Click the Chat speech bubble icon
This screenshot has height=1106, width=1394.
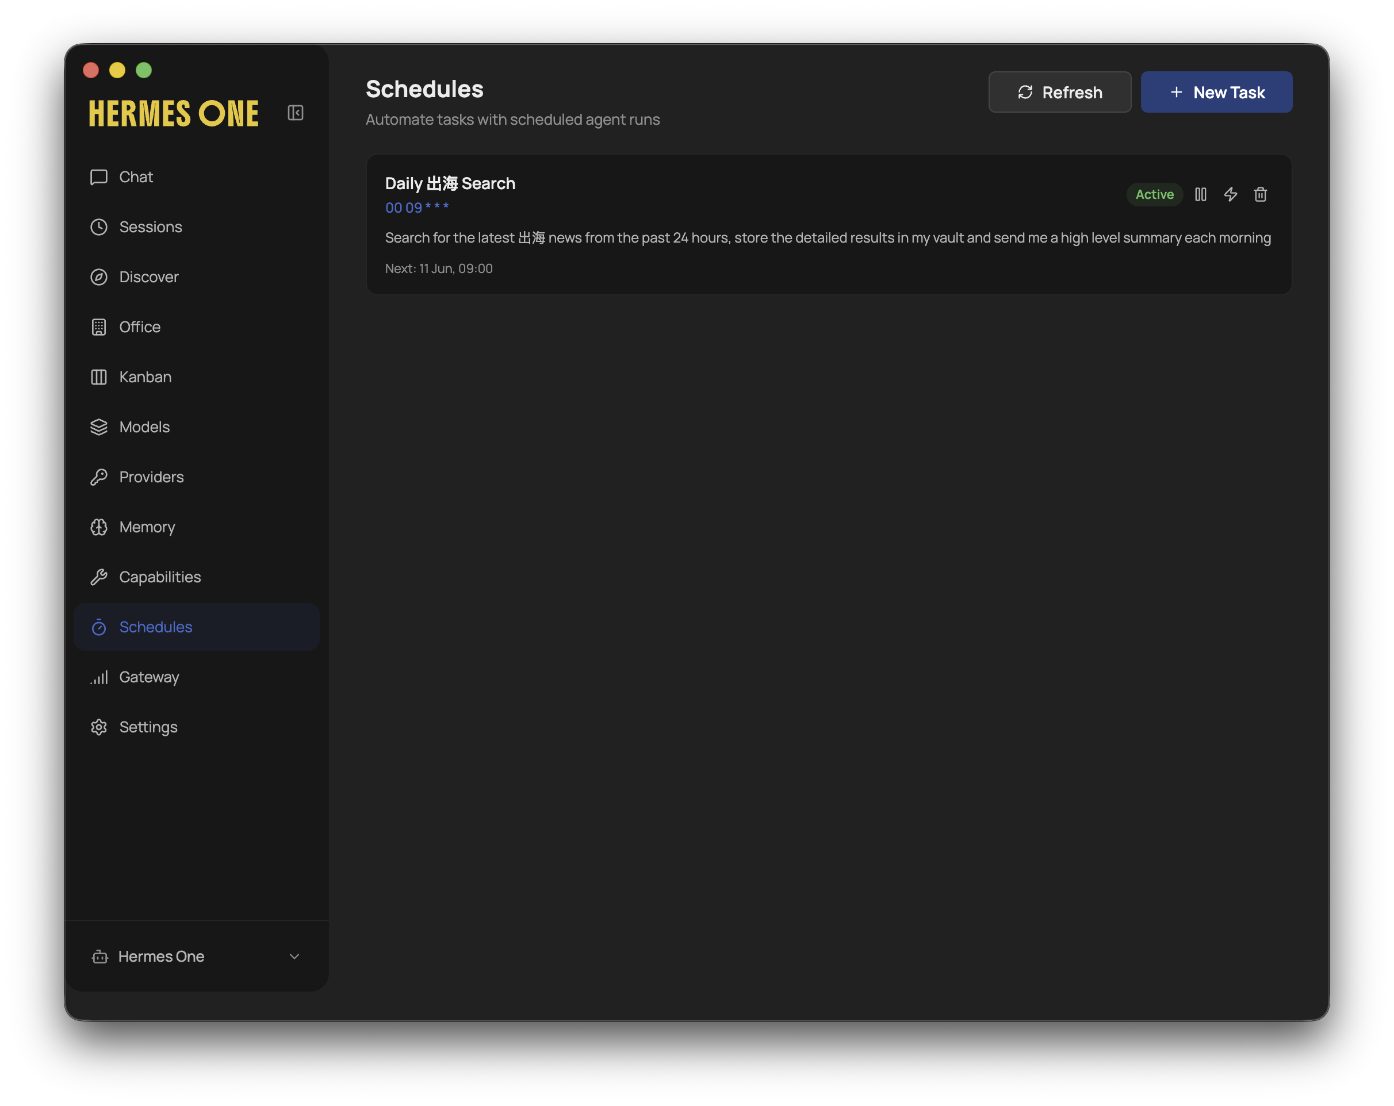99,177
